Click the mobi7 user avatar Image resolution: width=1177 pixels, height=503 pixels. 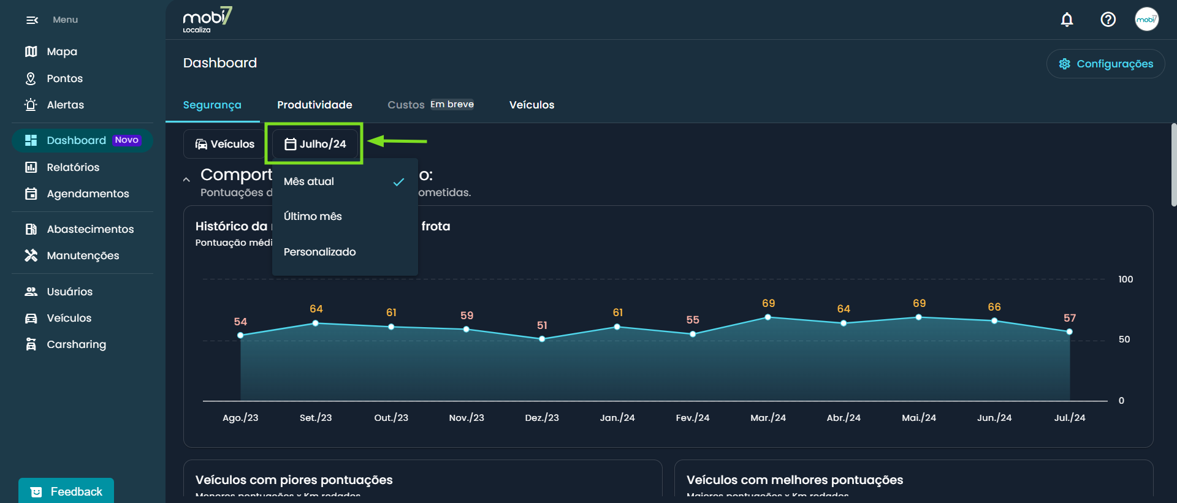[x=1146, y=20]
